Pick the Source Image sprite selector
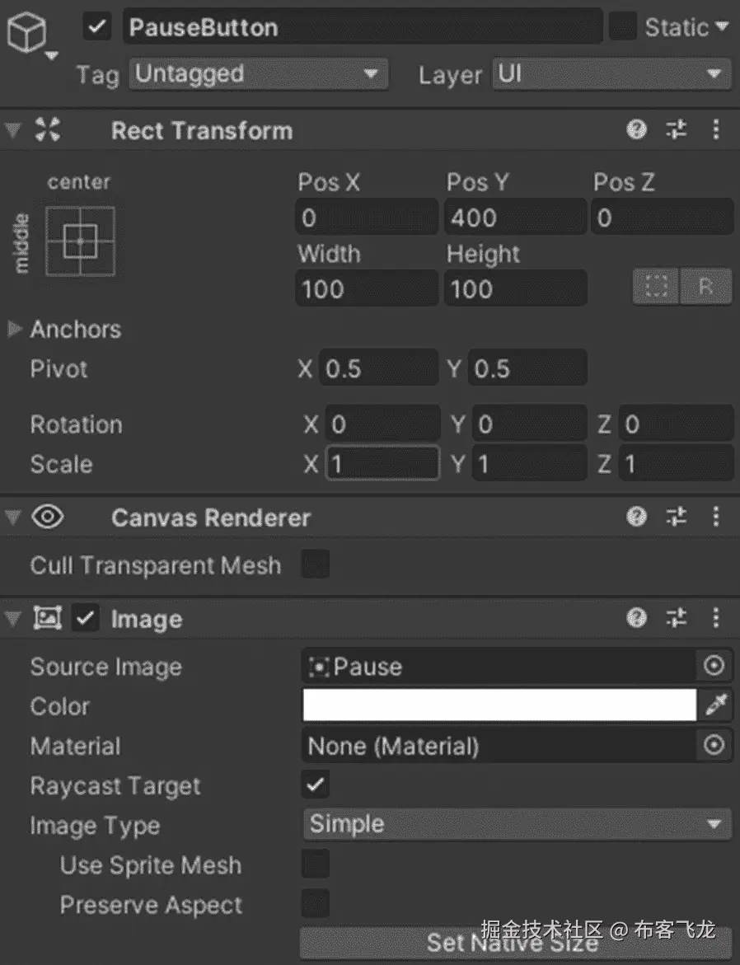The height and width of the screenshot is (965, 740). pos(714,667)
